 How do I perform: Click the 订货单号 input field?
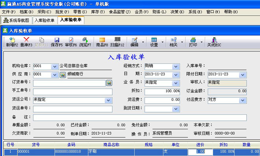click(x=69, y=83)
